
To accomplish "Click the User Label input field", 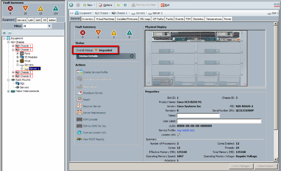I will click(x=219, y=121).
